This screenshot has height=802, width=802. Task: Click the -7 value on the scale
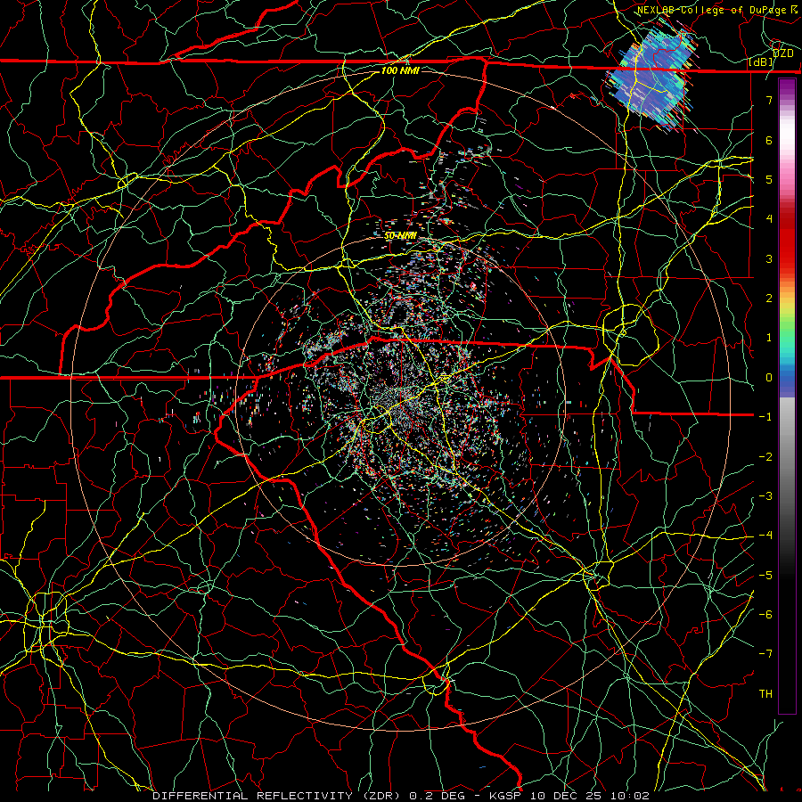765,654
